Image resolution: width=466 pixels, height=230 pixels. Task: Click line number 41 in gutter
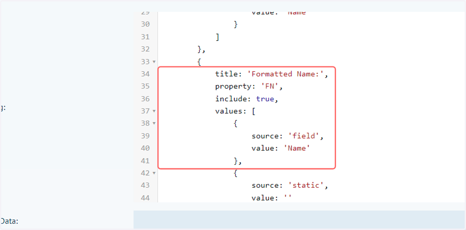(x=145, y=161)
